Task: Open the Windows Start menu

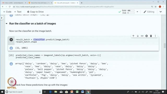Action: click(2, 92)
